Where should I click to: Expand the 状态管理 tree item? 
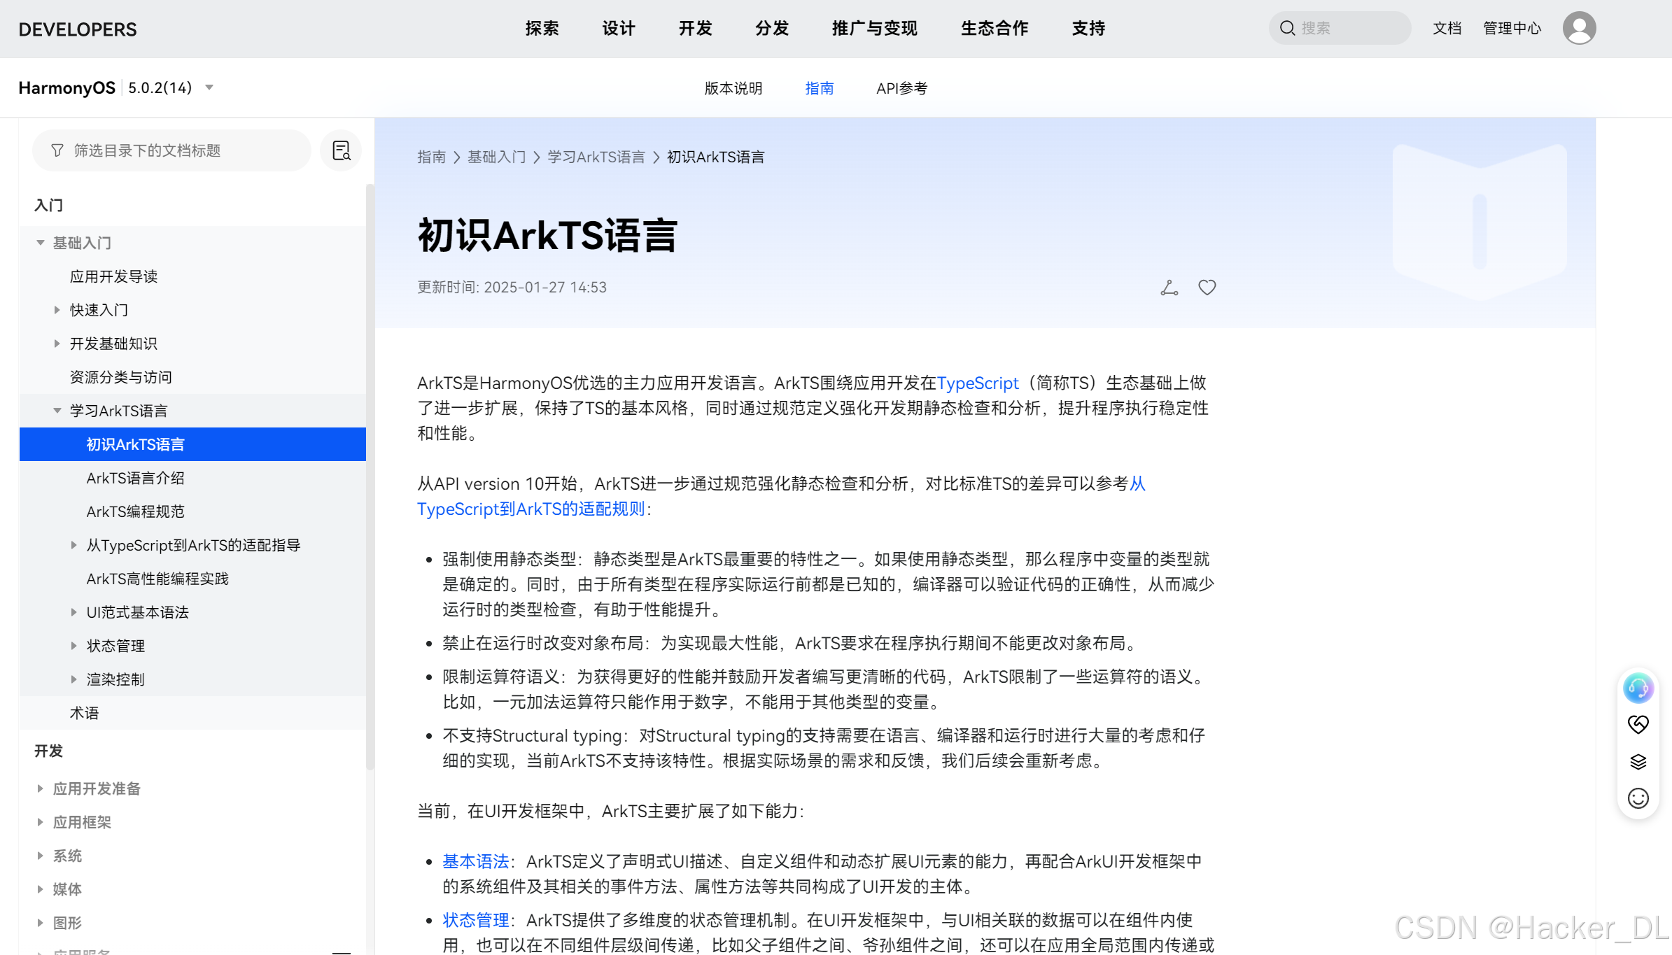(x=74, y=646)
